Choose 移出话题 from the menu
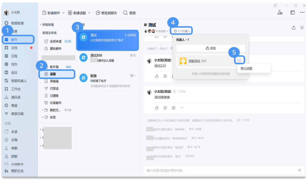306x183 pixels. coord(254,69)
